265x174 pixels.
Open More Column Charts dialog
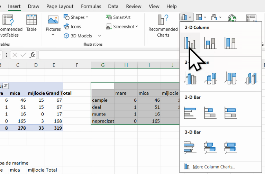click(x=213, y=167)
